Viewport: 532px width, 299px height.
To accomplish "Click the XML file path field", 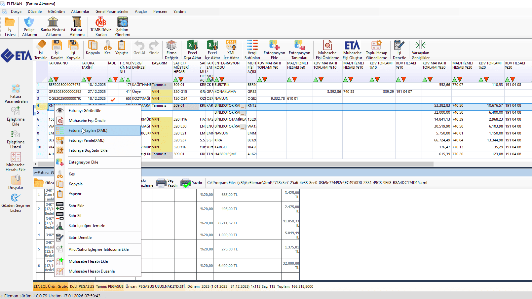I will tap(317, 183).
